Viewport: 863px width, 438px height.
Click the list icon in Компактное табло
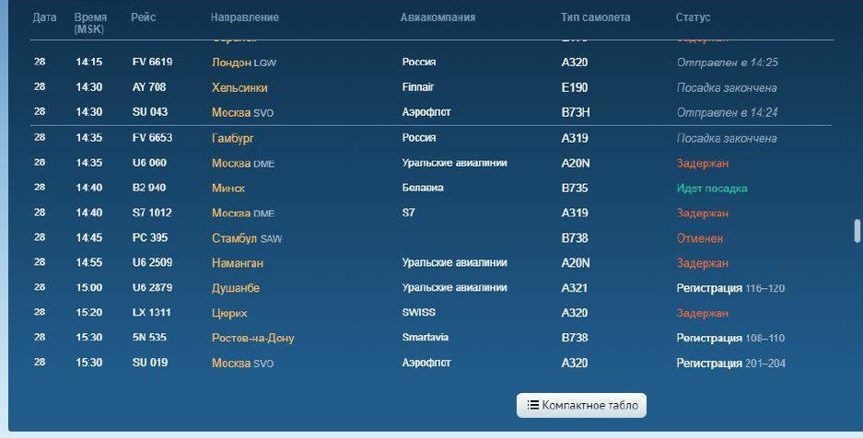pyautogui.click(x=532, y=405)
